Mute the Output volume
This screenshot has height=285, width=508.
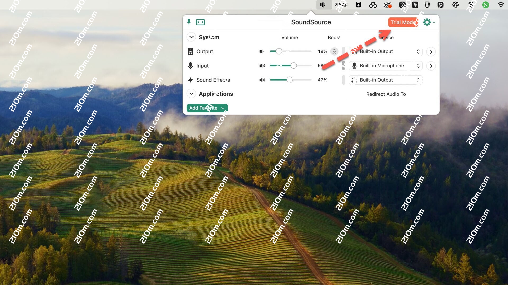point(262,51)
